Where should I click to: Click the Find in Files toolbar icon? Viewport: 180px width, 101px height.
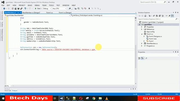coord(69,9)
